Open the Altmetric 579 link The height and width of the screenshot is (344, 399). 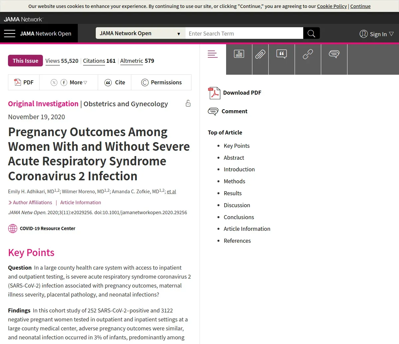[137, 61]
